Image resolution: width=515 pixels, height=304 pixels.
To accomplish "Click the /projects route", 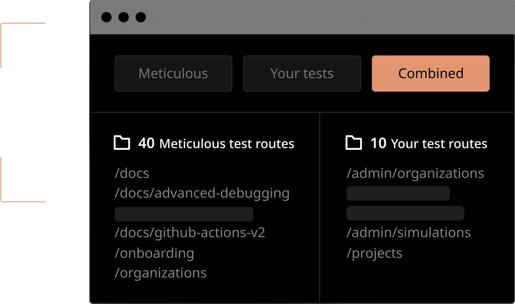I will 375,253.
